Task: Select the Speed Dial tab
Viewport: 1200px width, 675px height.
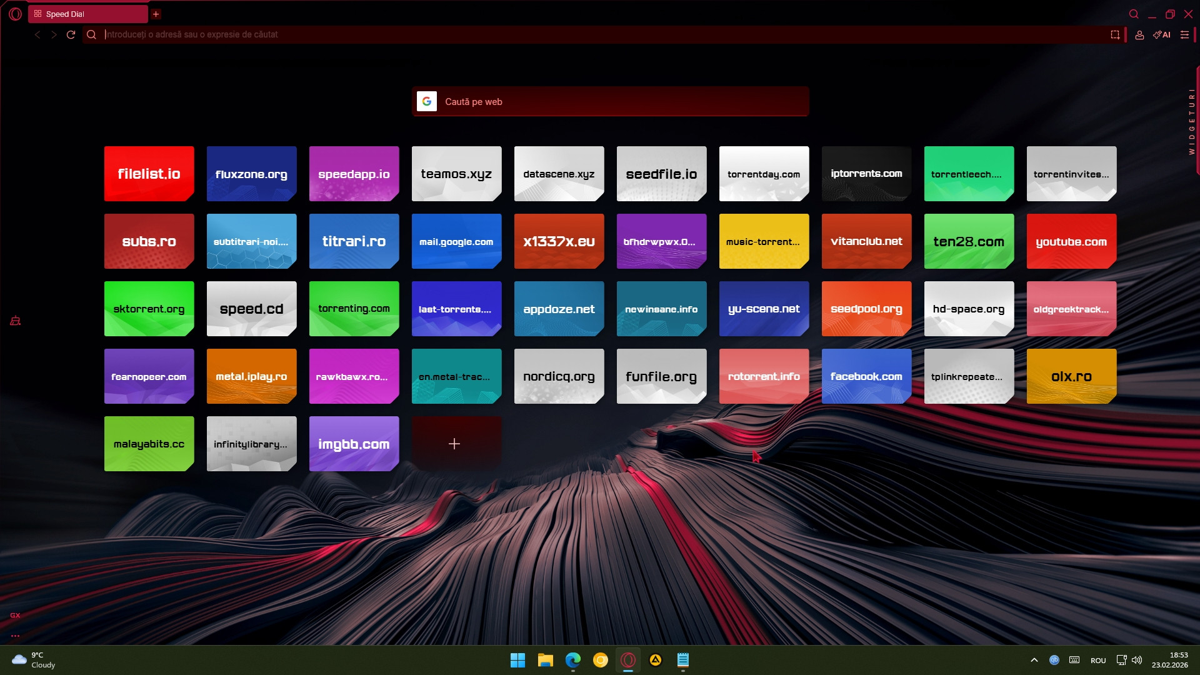Action: [x=87, y=14]
